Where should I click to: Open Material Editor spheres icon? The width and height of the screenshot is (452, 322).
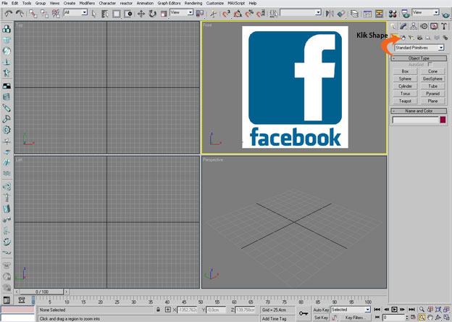point(393,14)
